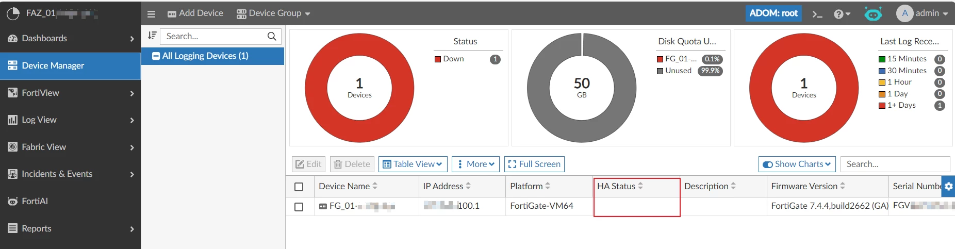The height and width of the screenshot is (249, 955).
Task: Sort by the HA Status column
Action: pos(640,186)
